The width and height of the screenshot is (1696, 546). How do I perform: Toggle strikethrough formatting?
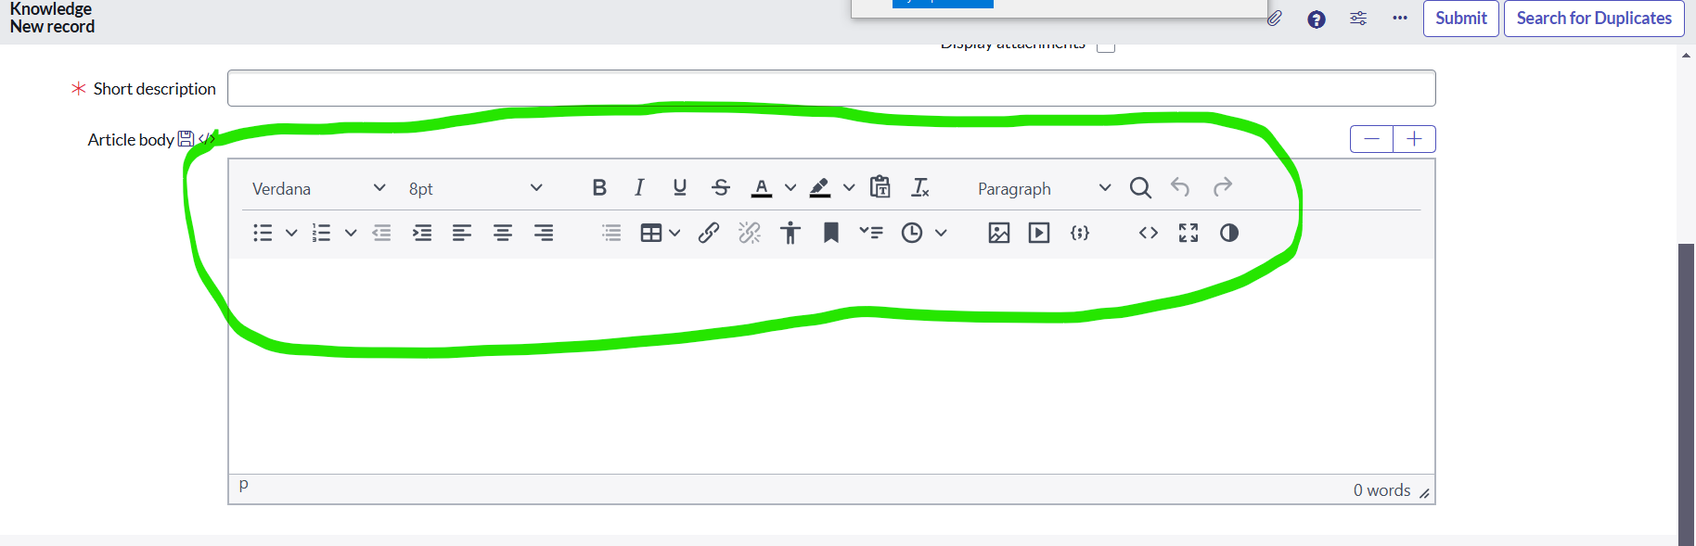(721, 187)
